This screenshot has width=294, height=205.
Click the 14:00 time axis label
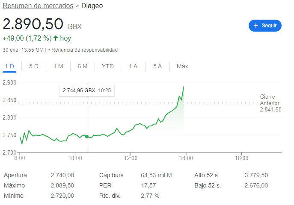(x=186, y=158)
